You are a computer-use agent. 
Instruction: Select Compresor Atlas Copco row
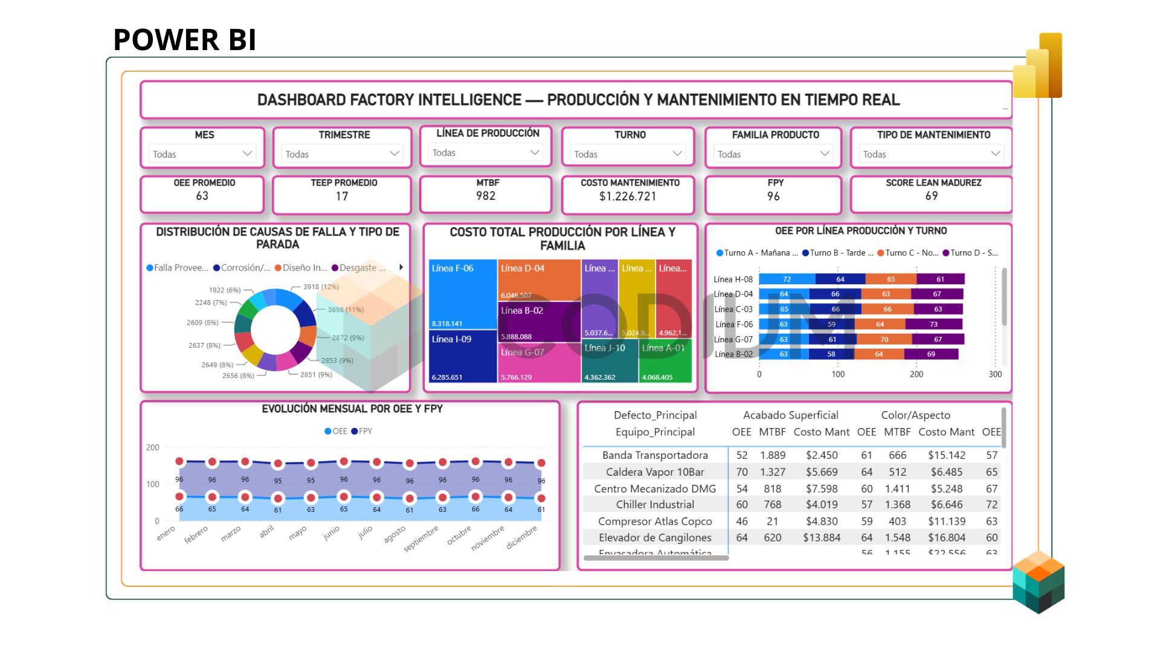click(791, 521)
